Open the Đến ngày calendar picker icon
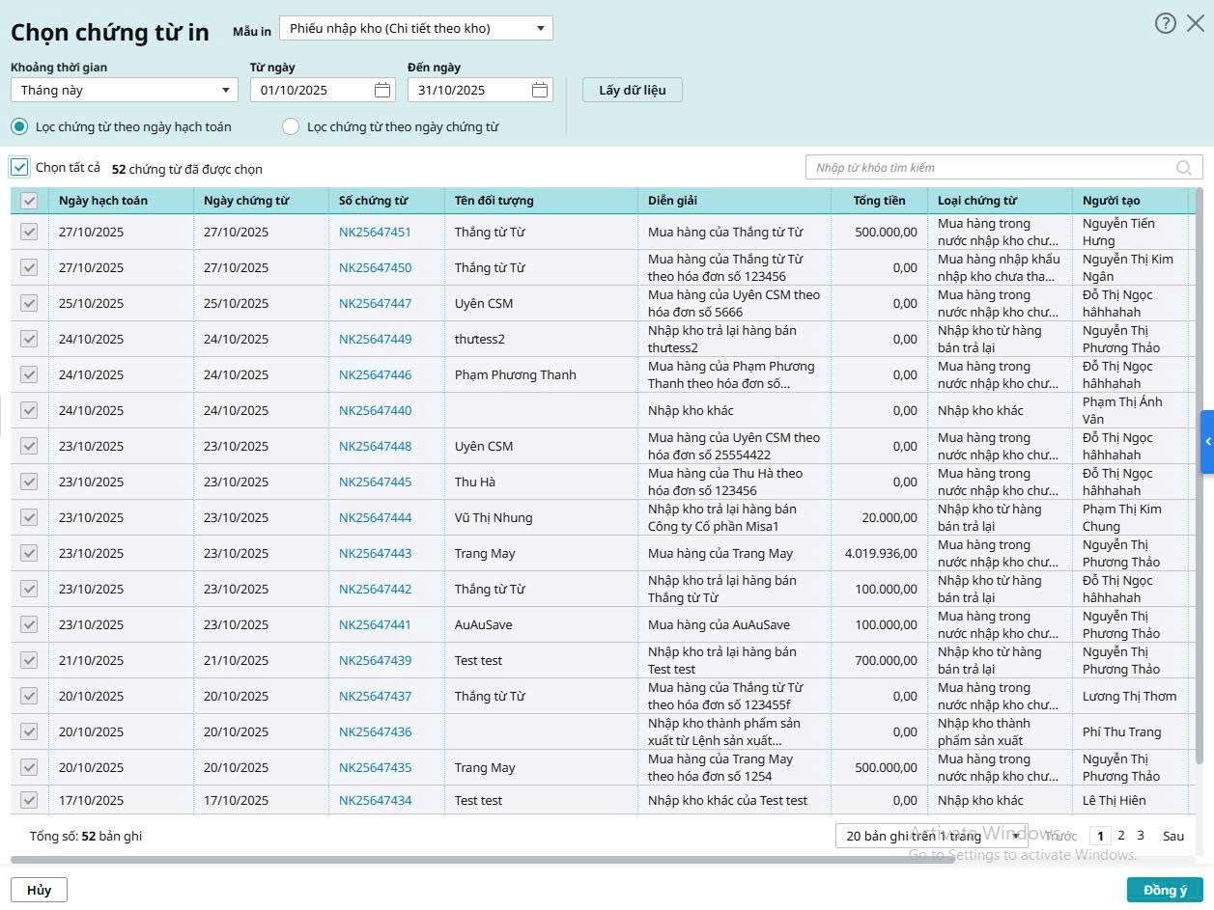 (540, 90)
